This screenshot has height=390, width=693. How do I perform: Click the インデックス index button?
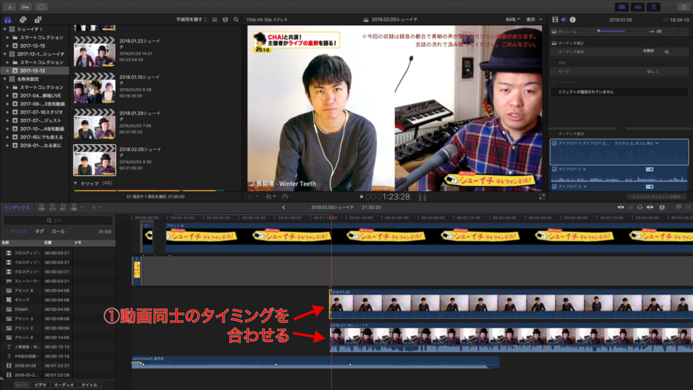pyautogui.click(x=17, y=207)
